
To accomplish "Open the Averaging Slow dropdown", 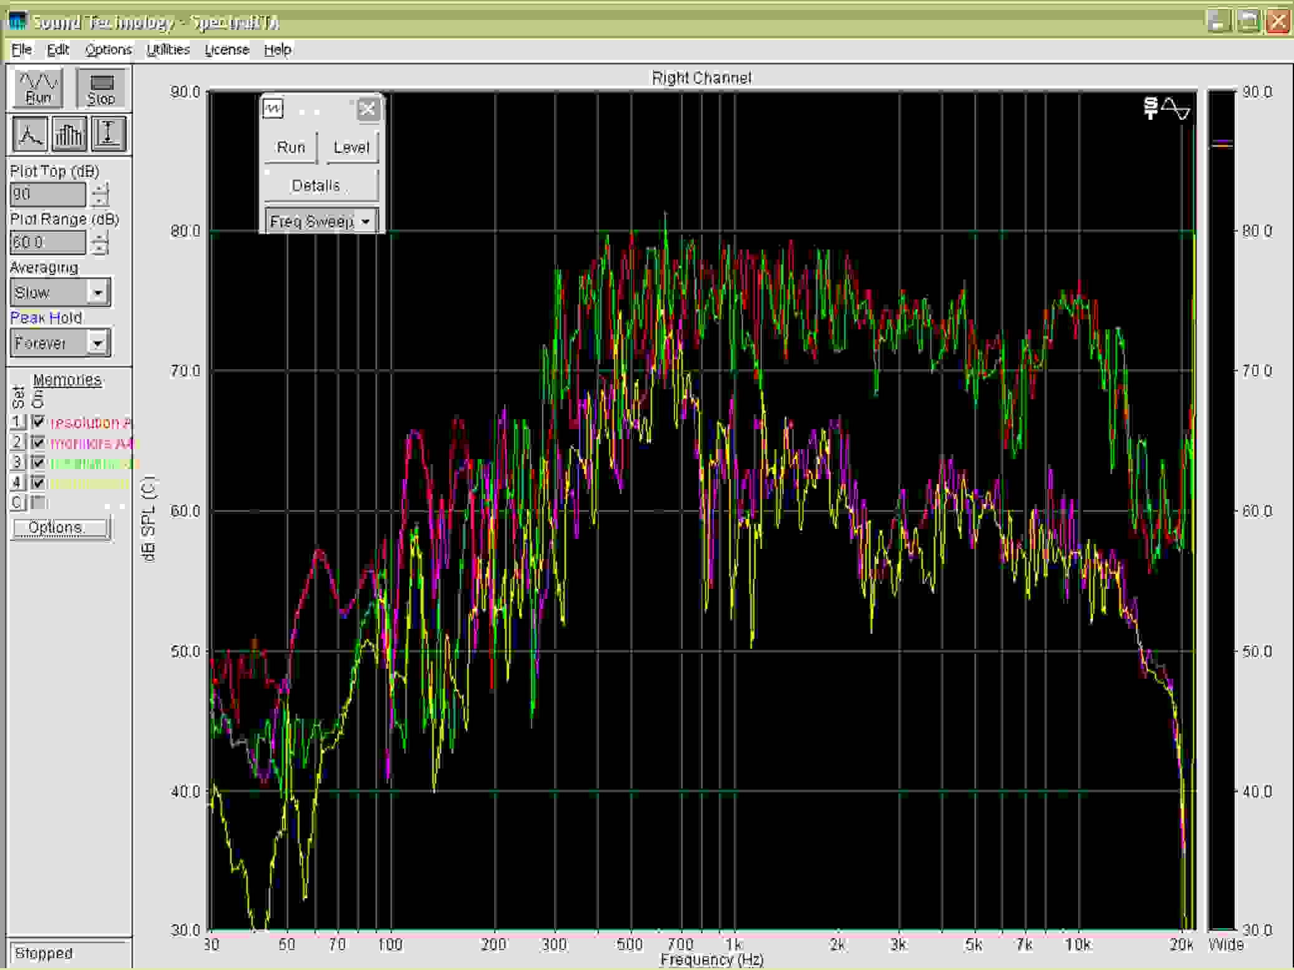I will pyautogui.click(x=98, y=293).
